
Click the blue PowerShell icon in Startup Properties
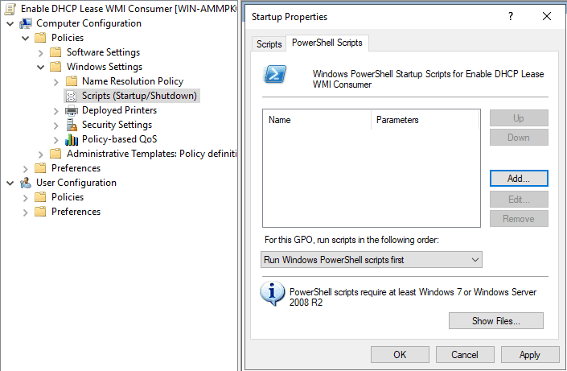point(275,74)
